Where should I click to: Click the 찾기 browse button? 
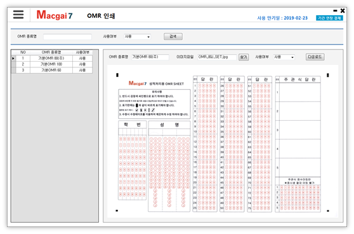[x=244, y=57]
